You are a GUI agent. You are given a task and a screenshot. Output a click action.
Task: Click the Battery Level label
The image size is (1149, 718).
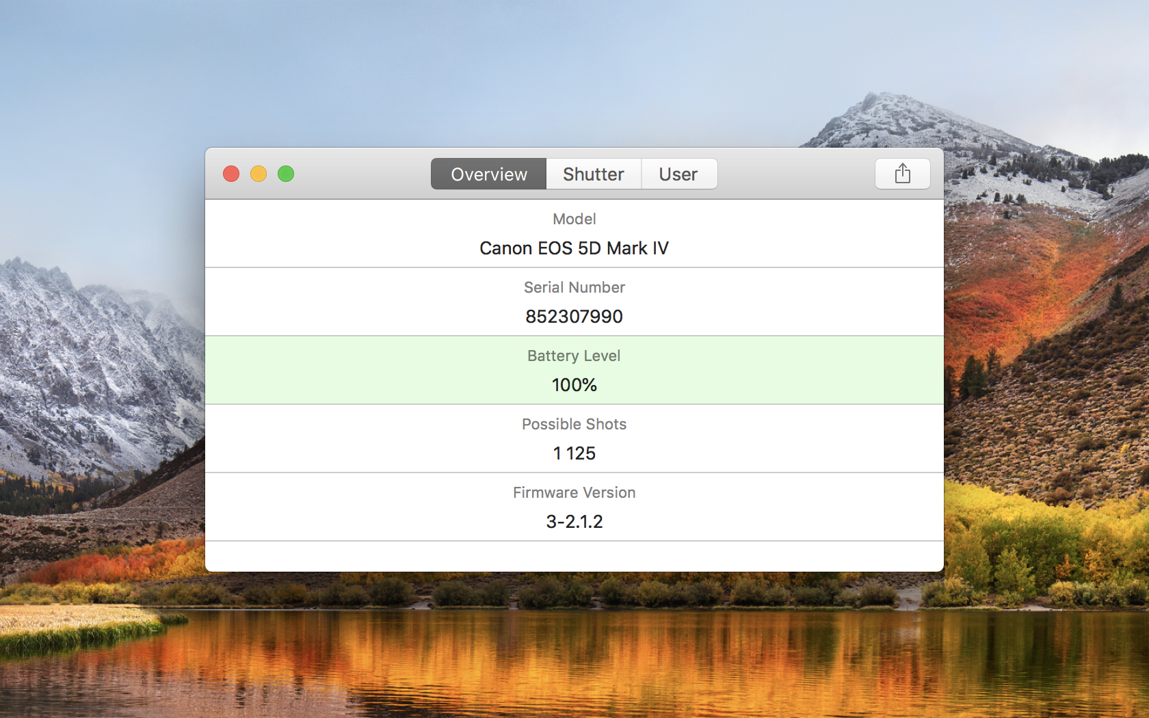pyautogui.click(x=574, y=356)
